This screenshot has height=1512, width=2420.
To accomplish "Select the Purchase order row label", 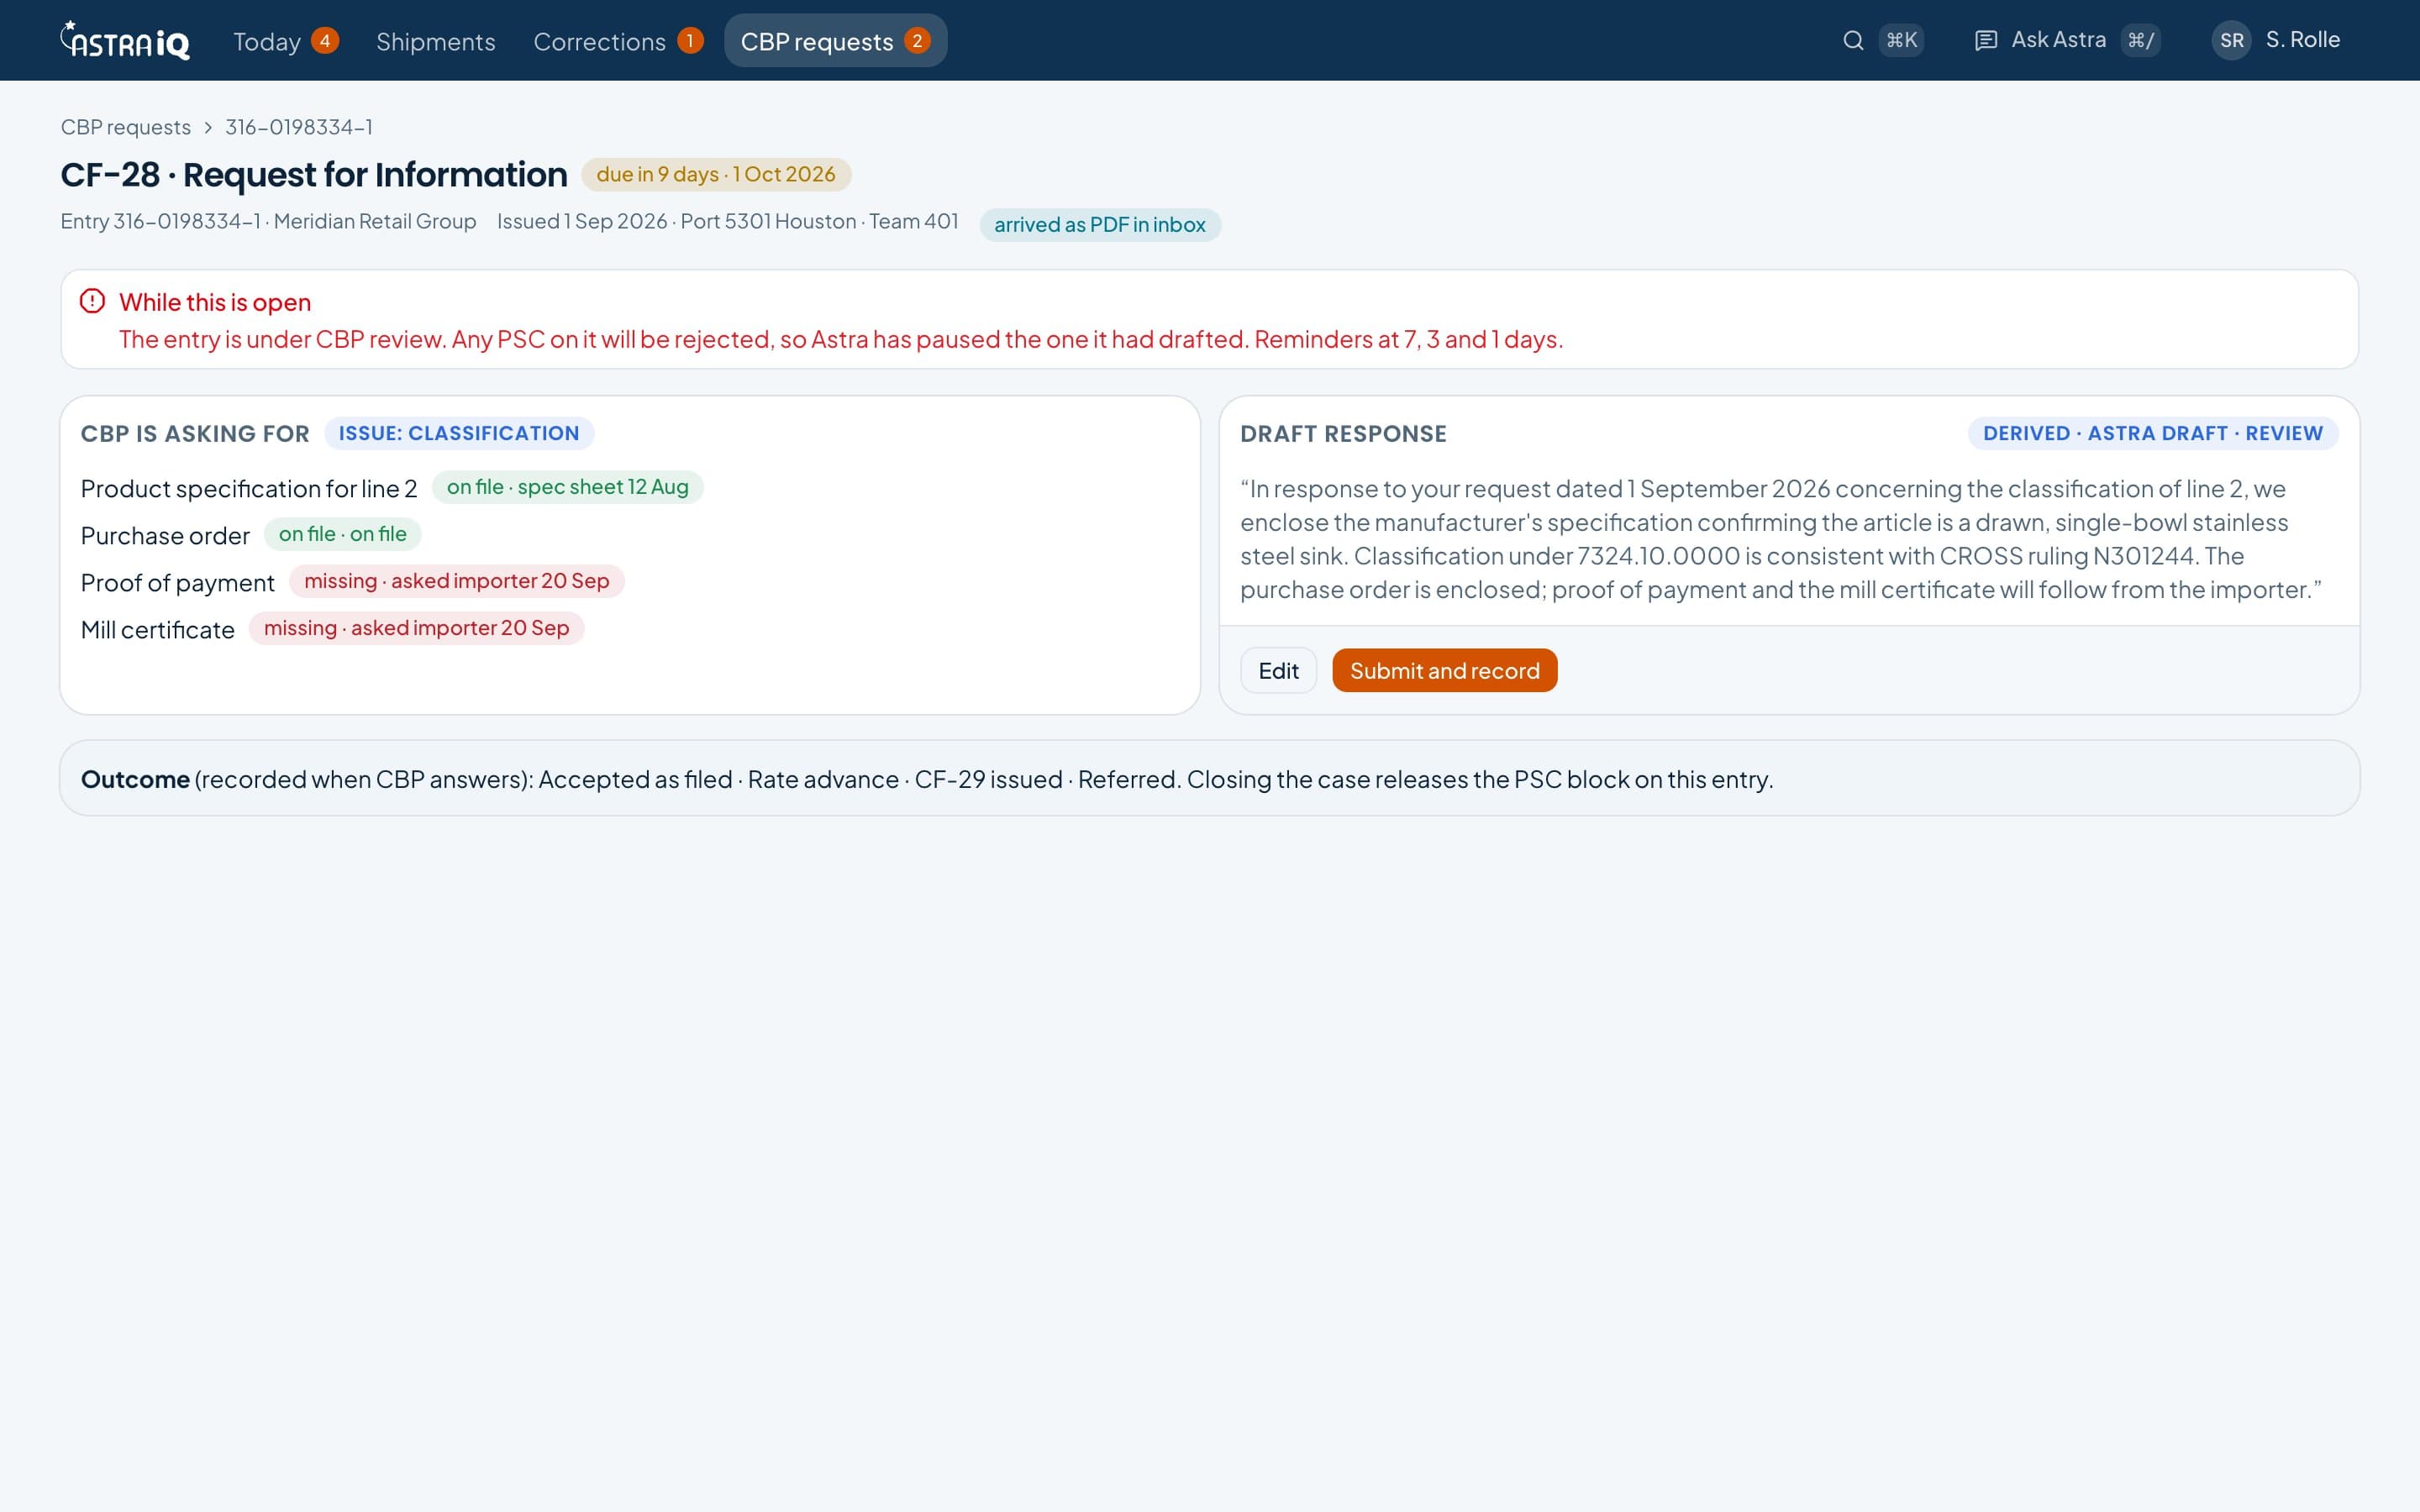I will click(165, 535).
